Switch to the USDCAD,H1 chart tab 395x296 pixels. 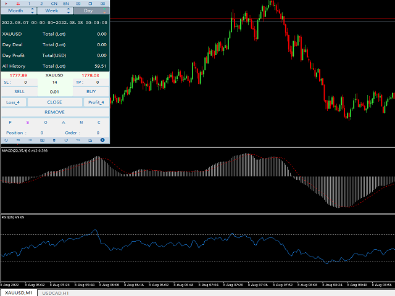56,293
